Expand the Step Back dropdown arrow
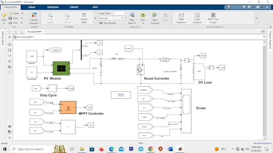The width and height of the screenshot is (273, 153). 135,23
